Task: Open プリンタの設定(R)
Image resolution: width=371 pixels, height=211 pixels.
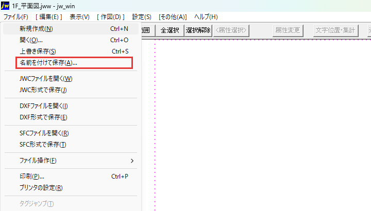Action: [x=71, y=188]
